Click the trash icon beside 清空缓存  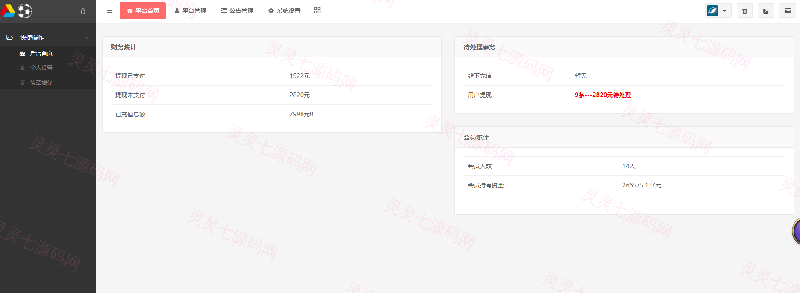(x=23, y=82)
